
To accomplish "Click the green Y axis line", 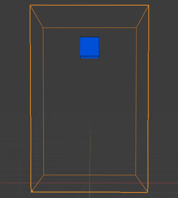I will point(90,160).
